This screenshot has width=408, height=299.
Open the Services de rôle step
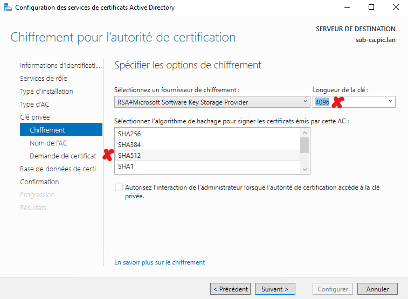tap(44, 78)
